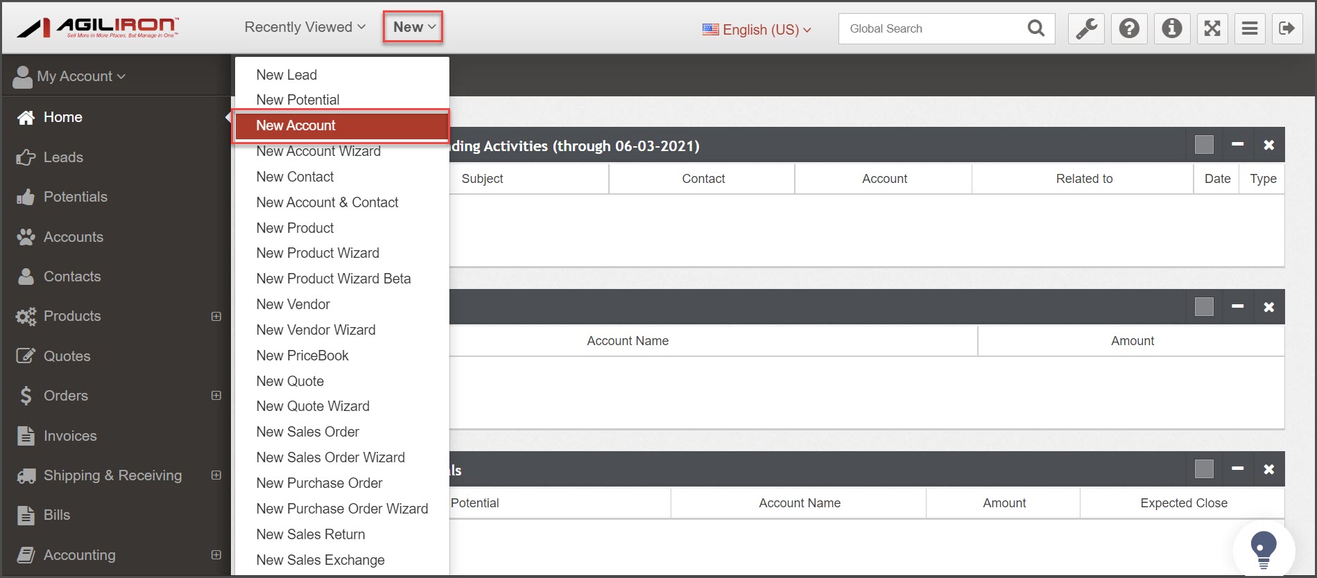Viewport: 1317px width, 578px height.
Task: Click the gray square on the Pending Activities panel
Action: point(1205,145)
